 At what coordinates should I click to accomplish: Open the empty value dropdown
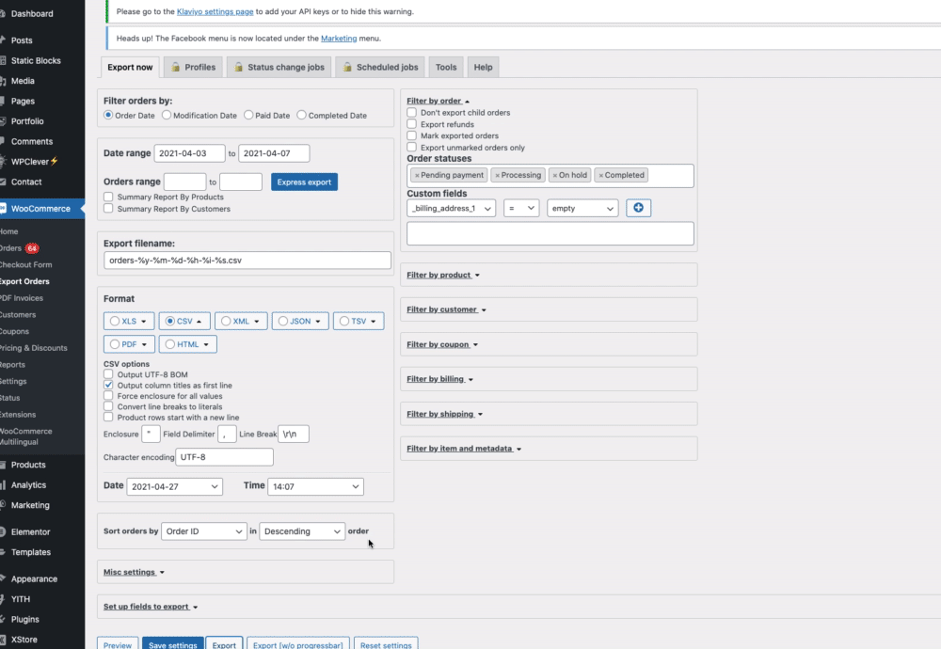coord(582,208)
